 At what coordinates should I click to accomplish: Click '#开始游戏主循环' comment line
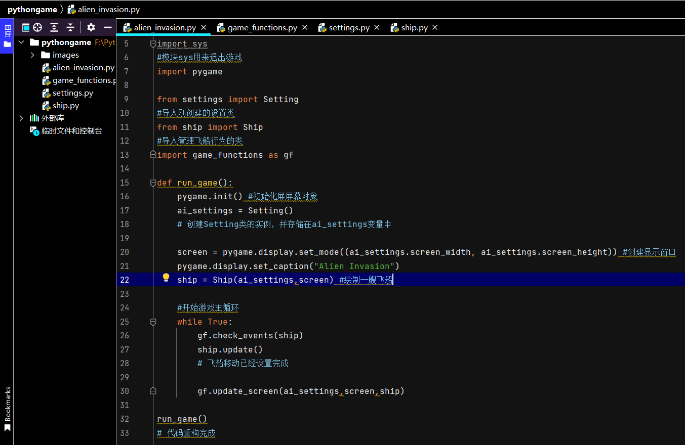(x=208, y=307)
